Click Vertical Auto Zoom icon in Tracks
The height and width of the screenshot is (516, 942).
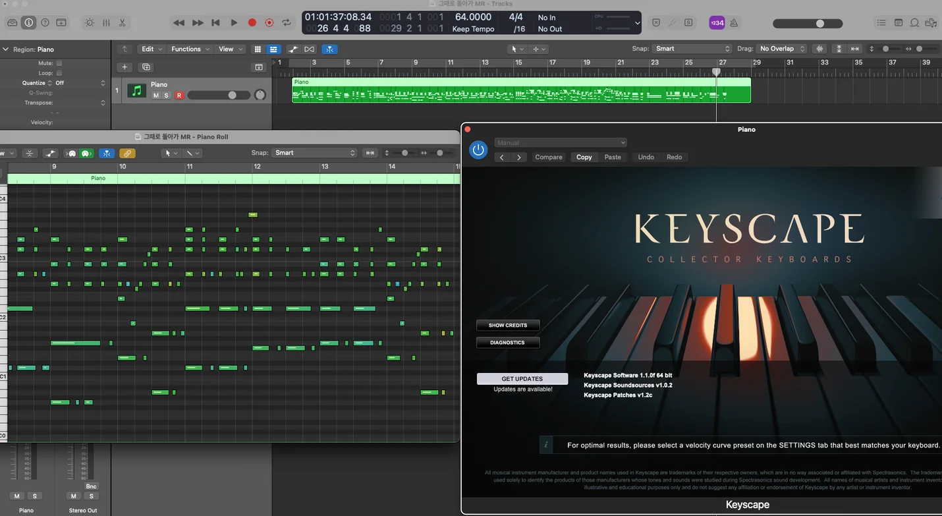pyautogui.click(x=839, y=49)
